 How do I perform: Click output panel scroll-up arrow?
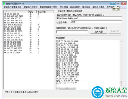coord(121,42)
